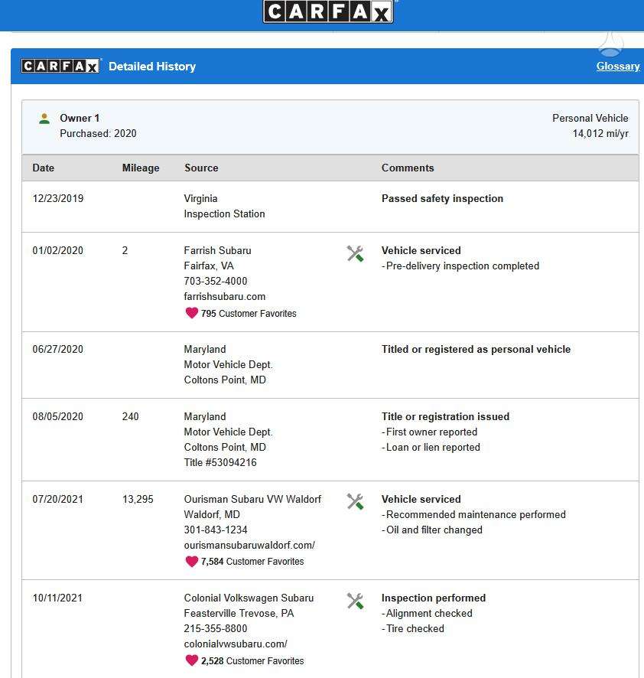Viewport: 644px width, 678px height.
Task: Select Ourisman Subaru VW Waldorf dealer name
Action: point(252,499)
